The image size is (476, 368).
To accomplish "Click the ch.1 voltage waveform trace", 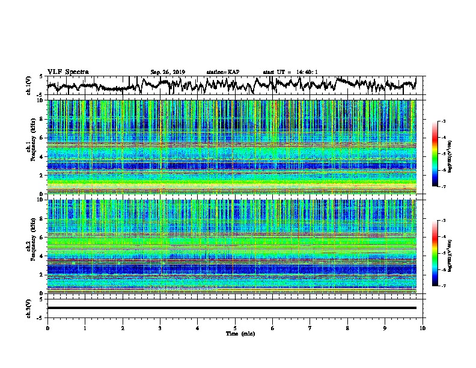I will coord(231,85).
